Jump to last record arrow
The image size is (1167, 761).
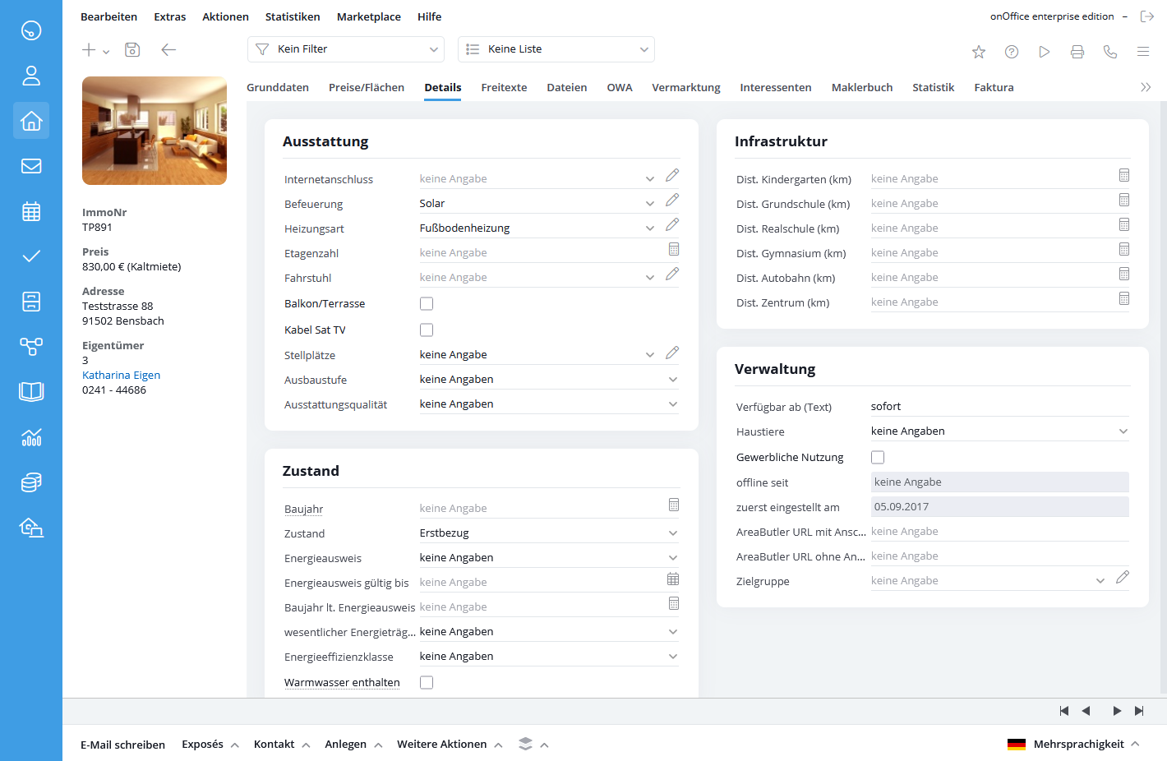[x=1139, y=711]
